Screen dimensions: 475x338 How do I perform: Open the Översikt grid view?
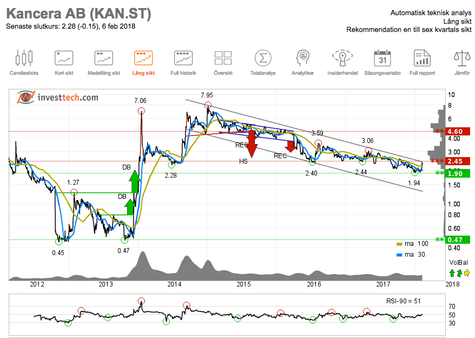[223, 62]
